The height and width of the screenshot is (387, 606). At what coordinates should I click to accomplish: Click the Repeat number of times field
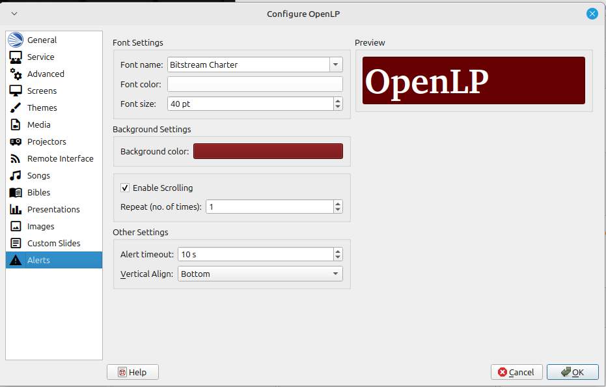[269, 207]
